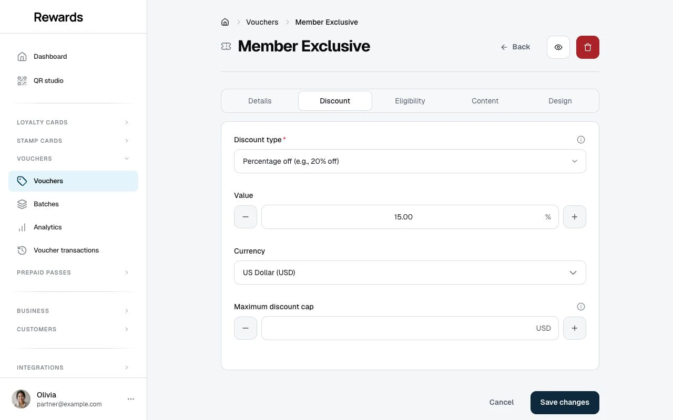Click Olivia's profile avatar
This screenshot has height=420, width=673.
click(21, 399)
